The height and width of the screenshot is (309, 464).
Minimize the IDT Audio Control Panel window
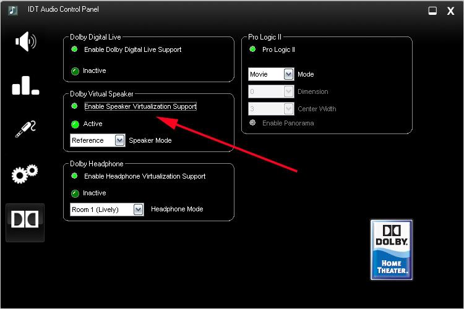click(432, 11)
